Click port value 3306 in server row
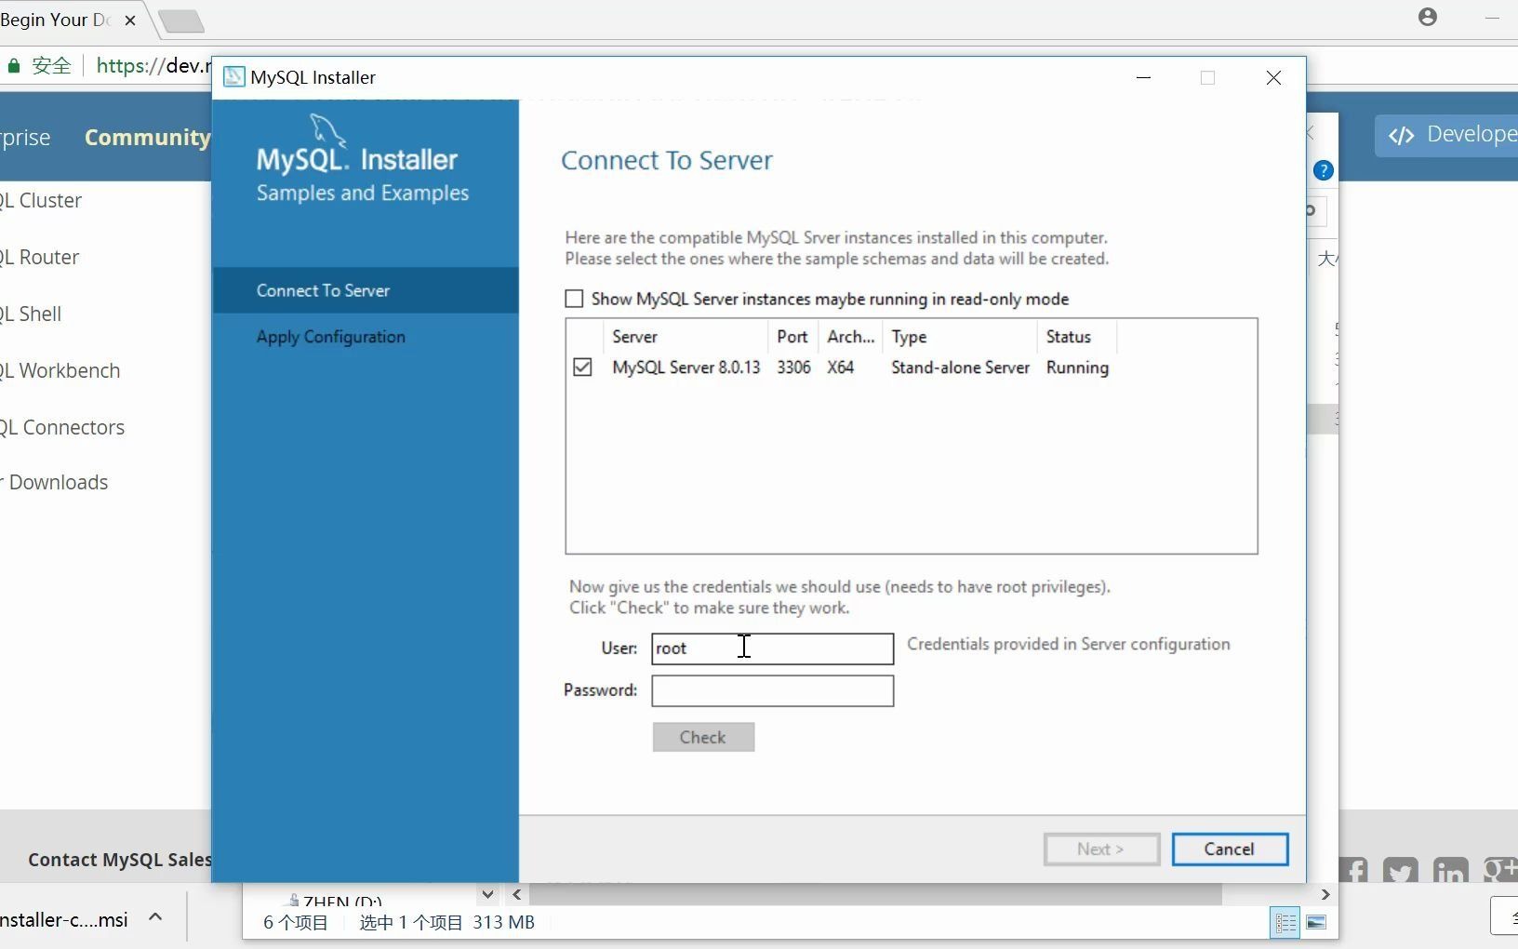 [793, 368]
